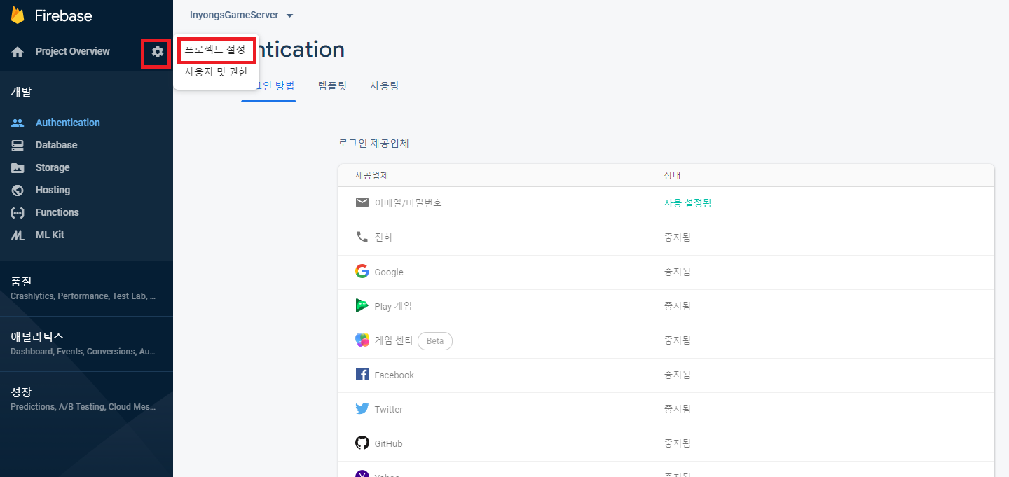Click the 게임 센터 colorful icon
The width and height of the screenshot is (1009, 477).
point(362,340)
